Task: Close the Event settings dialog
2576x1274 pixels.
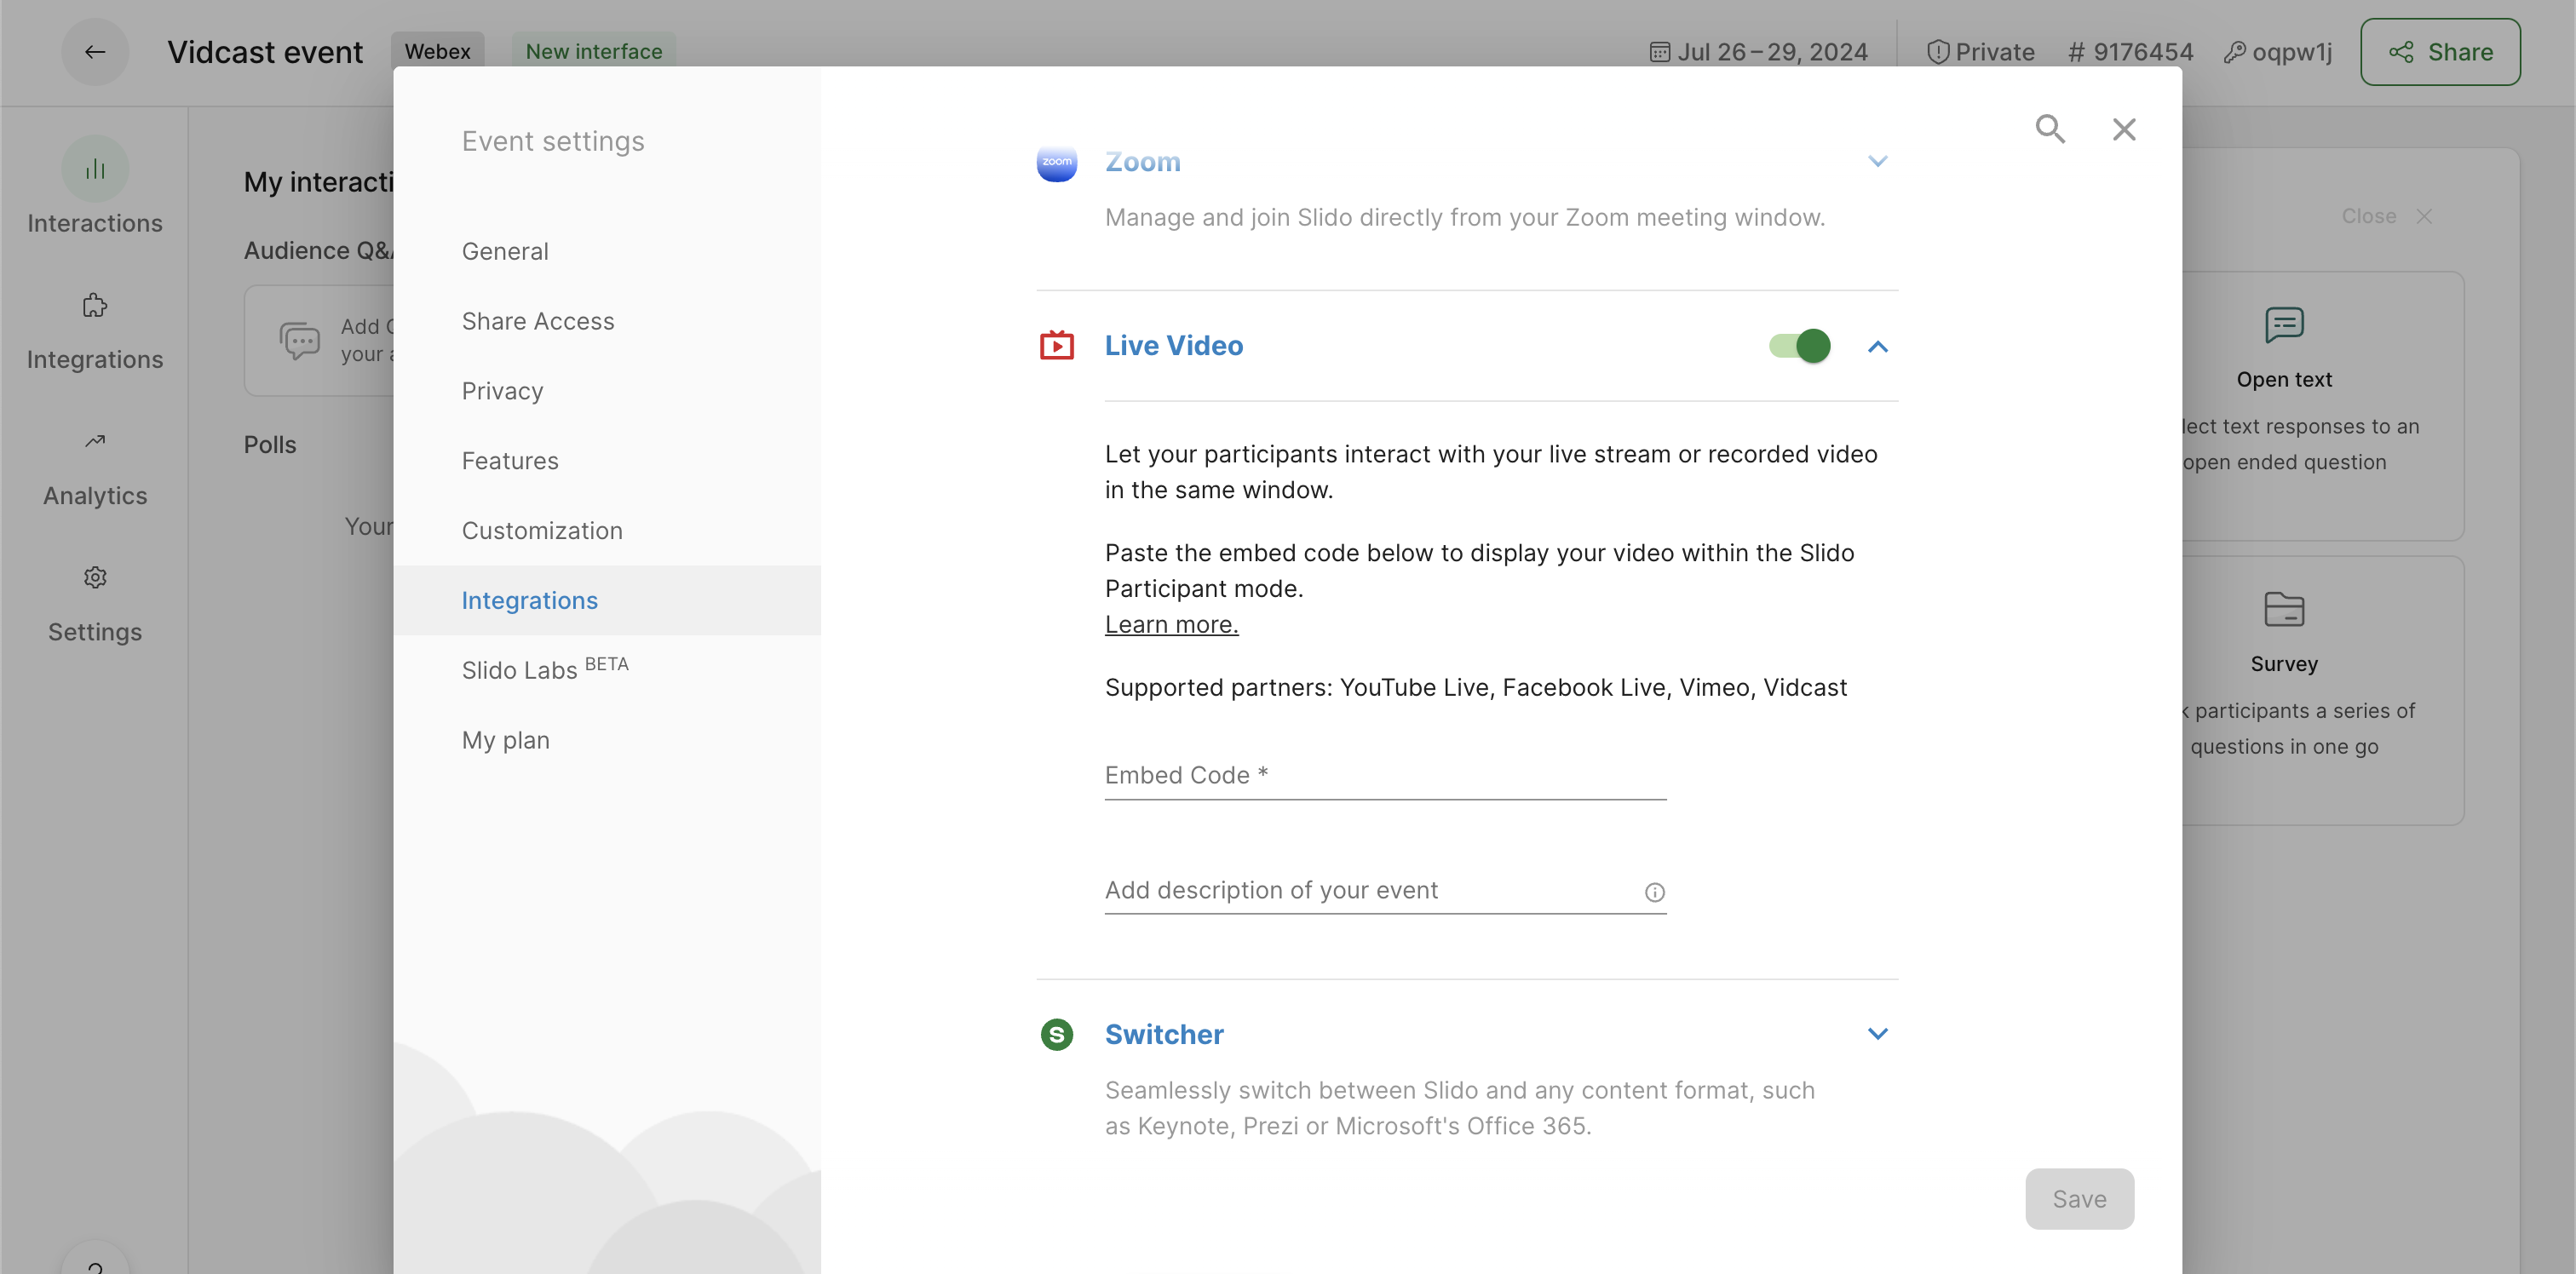Action: [2124, 129]
